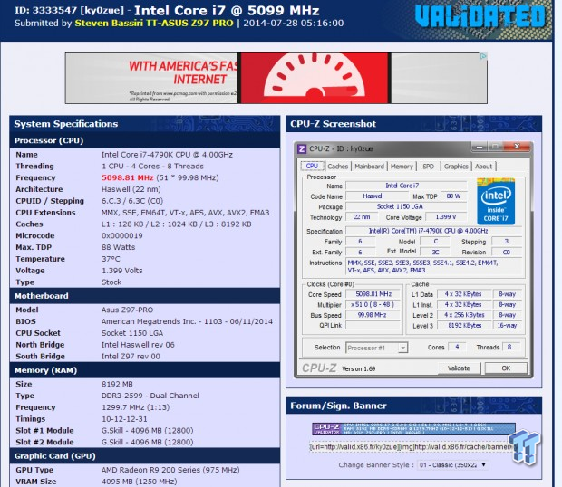
Task: Click the Multiplier x 51.0 field
Action: click(x=373, y=304)
